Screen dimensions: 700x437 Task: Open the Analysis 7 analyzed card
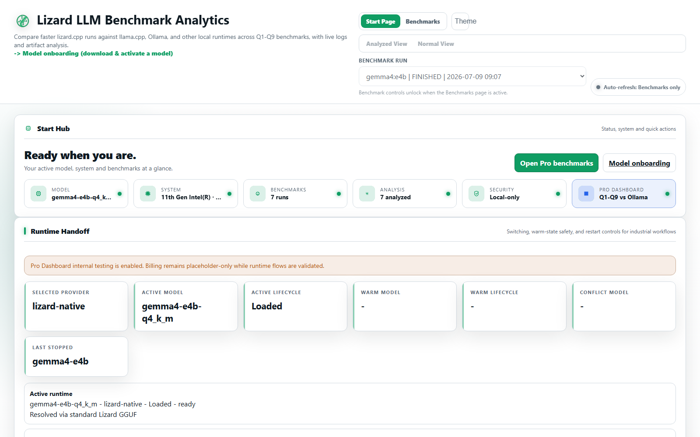[x=405, y=194]
